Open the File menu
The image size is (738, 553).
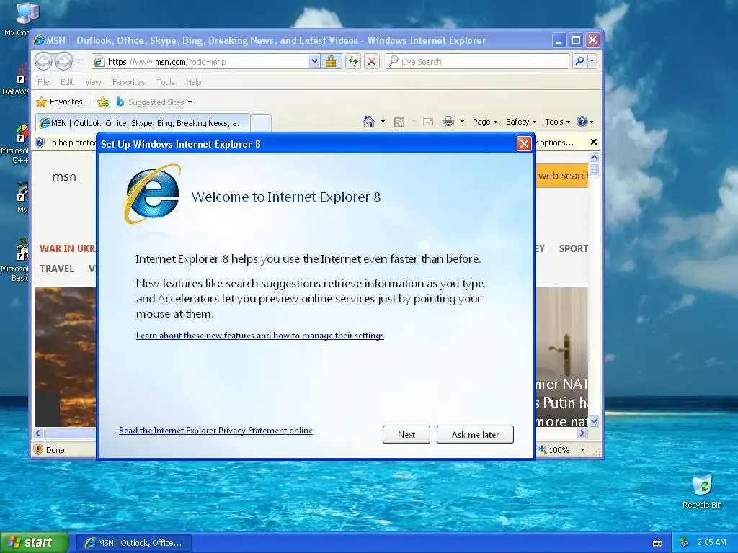point(43,82)
